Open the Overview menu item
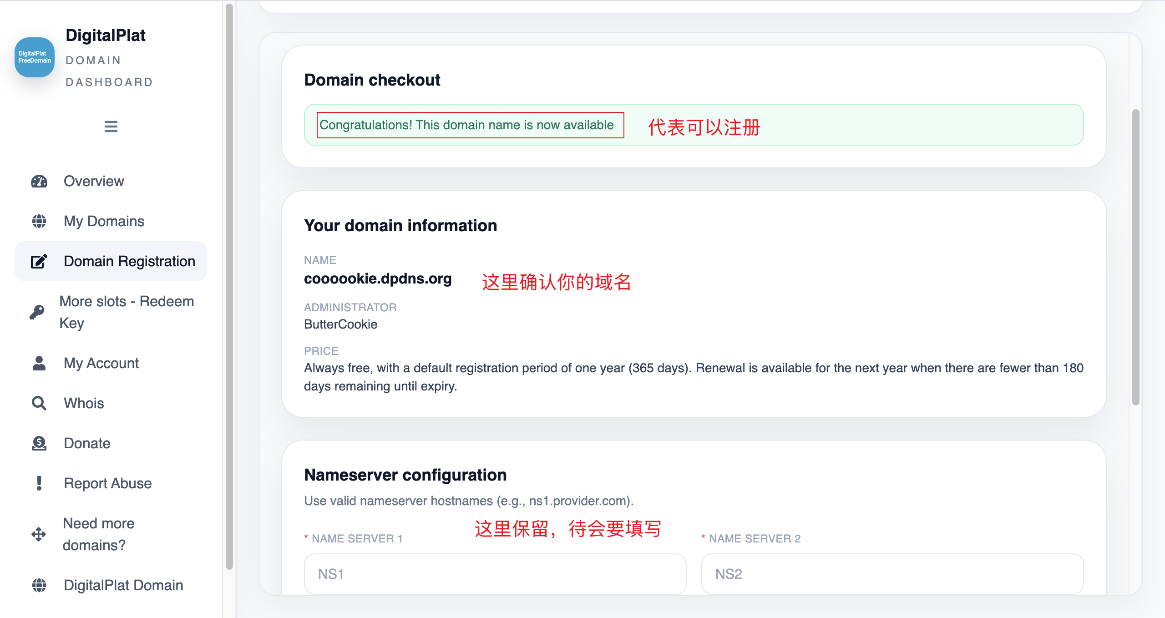Viewport: 1165px width, 618px height. click(x=94, y=181)
